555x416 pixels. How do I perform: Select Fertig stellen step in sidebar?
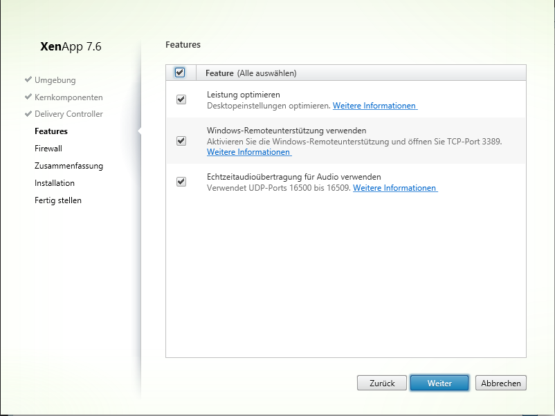pyautogui.click(x=58, y=200)
